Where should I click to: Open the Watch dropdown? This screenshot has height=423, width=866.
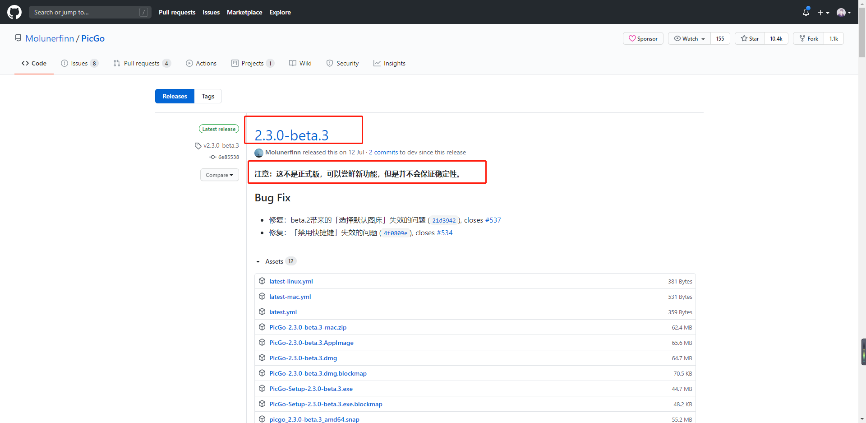point(689,38)
